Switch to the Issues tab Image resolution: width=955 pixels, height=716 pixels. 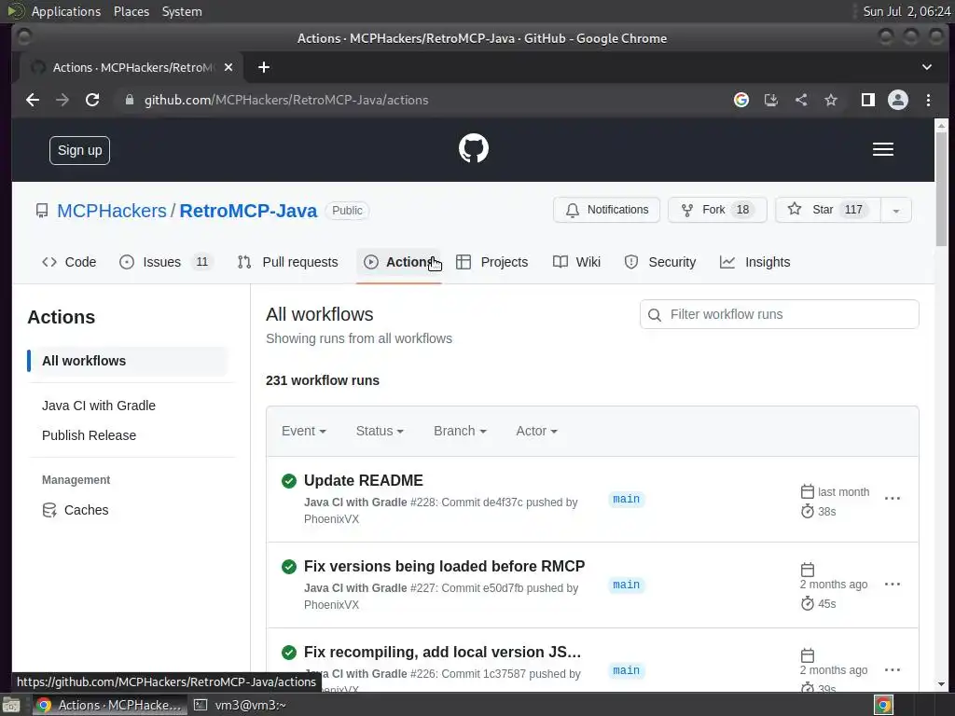[x=166, y=262]
